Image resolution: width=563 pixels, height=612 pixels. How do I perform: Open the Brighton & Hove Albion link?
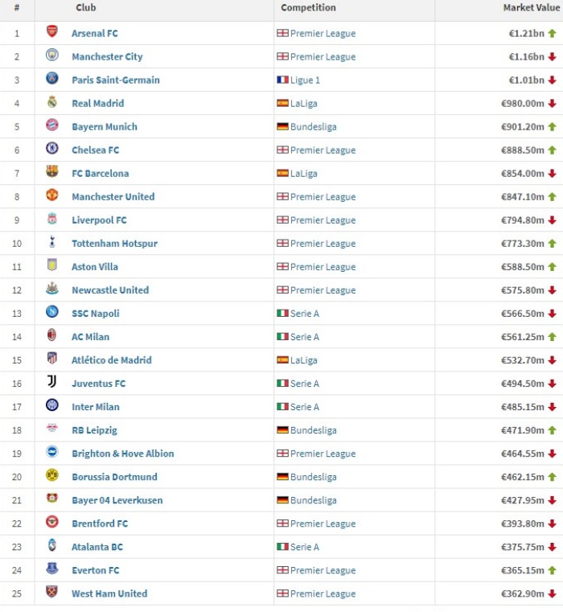tap(122, 454)
